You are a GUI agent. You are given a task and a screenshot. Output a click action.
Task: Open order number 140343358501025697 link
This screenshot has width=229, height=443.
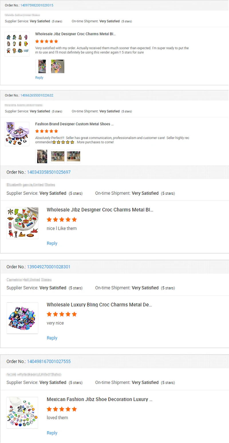click(49, 172)
